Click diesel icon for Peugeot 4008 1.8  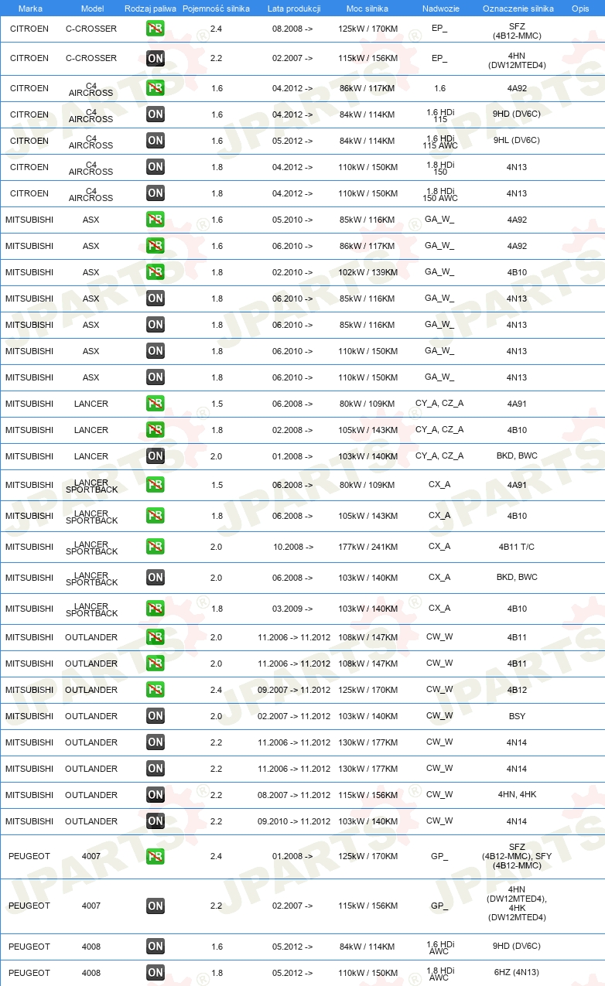pos(156,973)
